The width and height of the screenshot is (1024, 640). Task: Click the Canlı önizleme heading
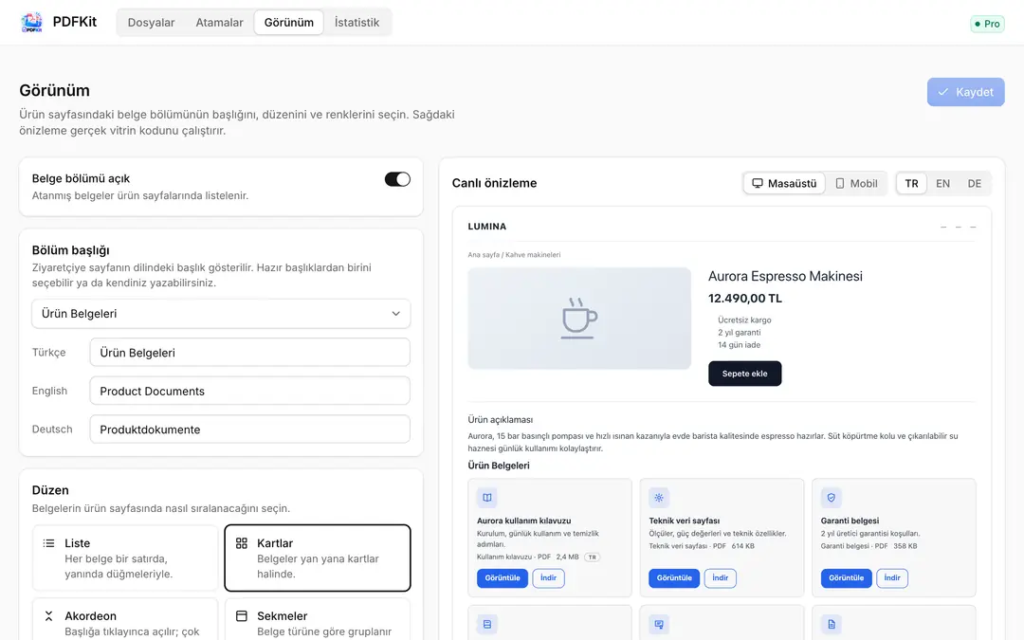(x=494, y=184)
